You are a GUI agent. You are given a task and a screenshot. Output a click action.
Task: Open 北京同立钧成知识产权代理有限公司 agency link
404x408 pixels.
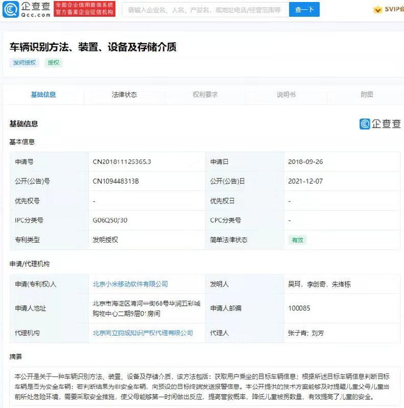pyautogui.click(x=142, y=333)
